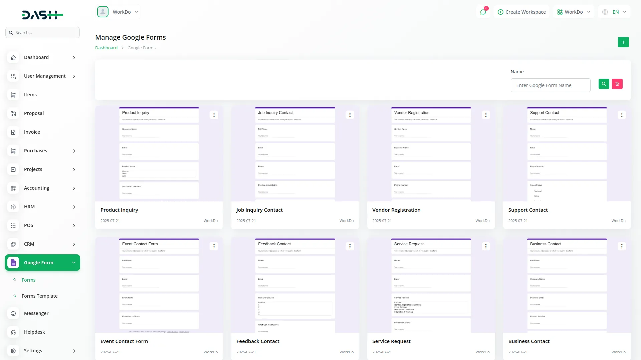Select the POS icon in sidebar

13,225
